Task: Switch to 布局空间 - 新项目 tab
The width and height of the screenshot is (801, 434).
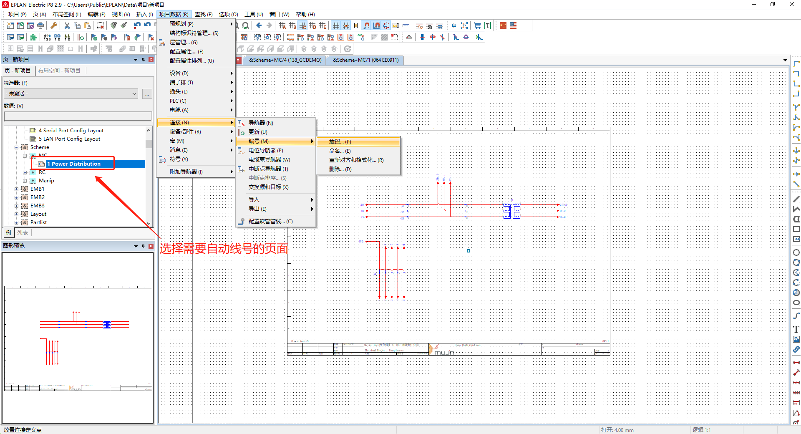Action: coord(59,71)
